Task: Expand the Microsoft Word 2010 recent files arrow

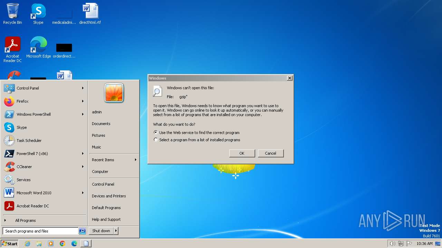Action: [x=83, y=193]
